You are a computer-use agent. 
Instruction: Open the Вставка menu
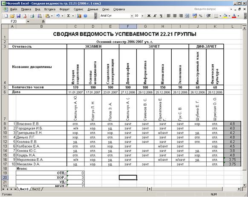[x=50, y=9]
